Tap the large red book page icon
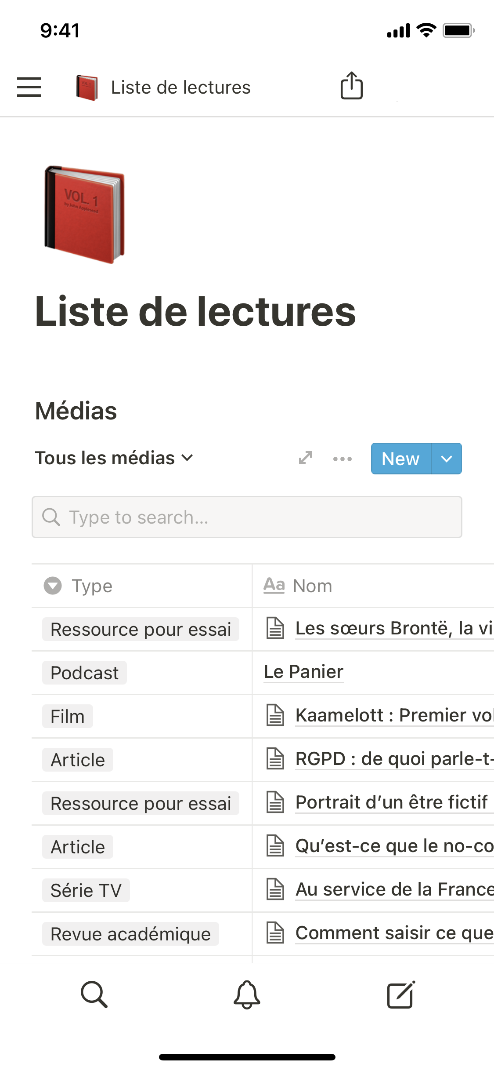Image resolution: width=494 pixels, height=1071 pixels. tap(84, 215)
